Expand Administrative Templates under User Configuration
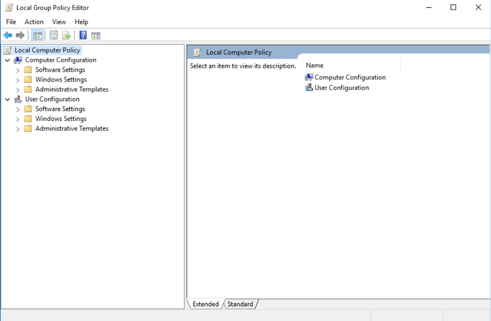 [x=18, y=129]
